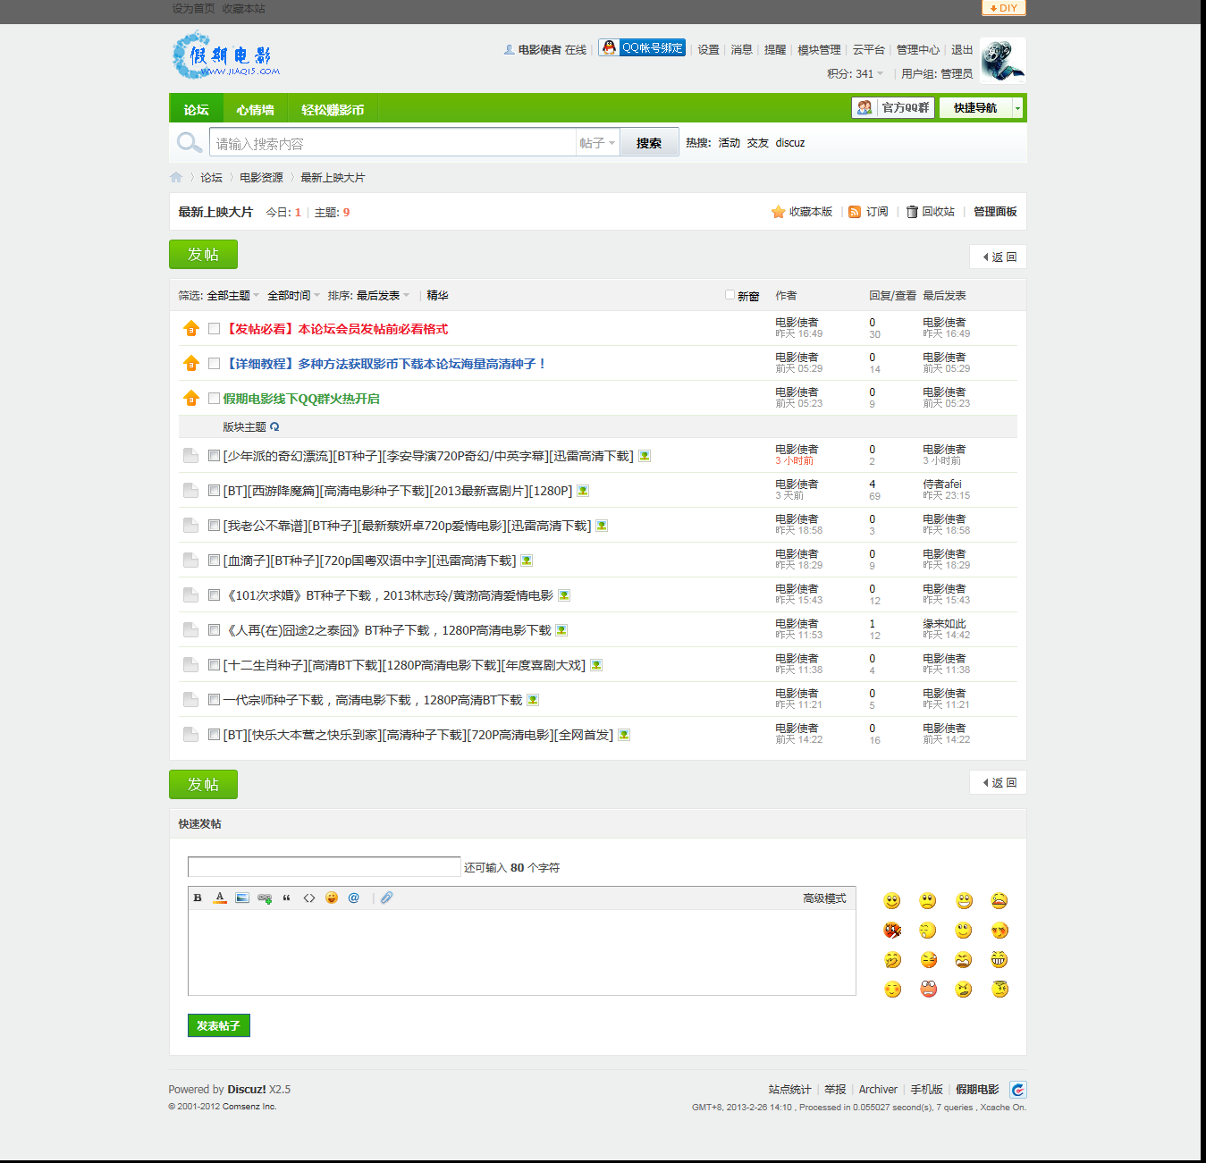Viewport: 1206px width, 1163px height.
Task: Open the 帖子 search type dropdown
Action: [x=597, y=143]
